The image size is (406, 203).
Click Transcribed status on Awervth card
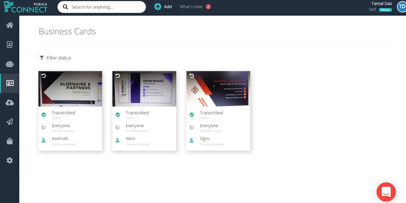(63, 113)
